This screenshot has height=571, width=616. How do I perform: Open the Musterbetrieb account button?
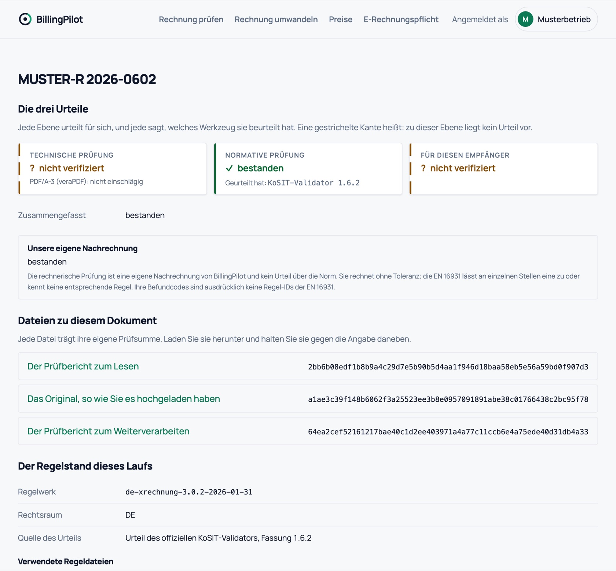[556, 19]
